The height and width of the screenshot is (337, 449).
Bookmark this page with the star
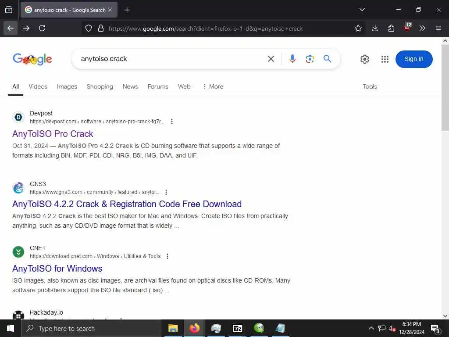[358, 28]
